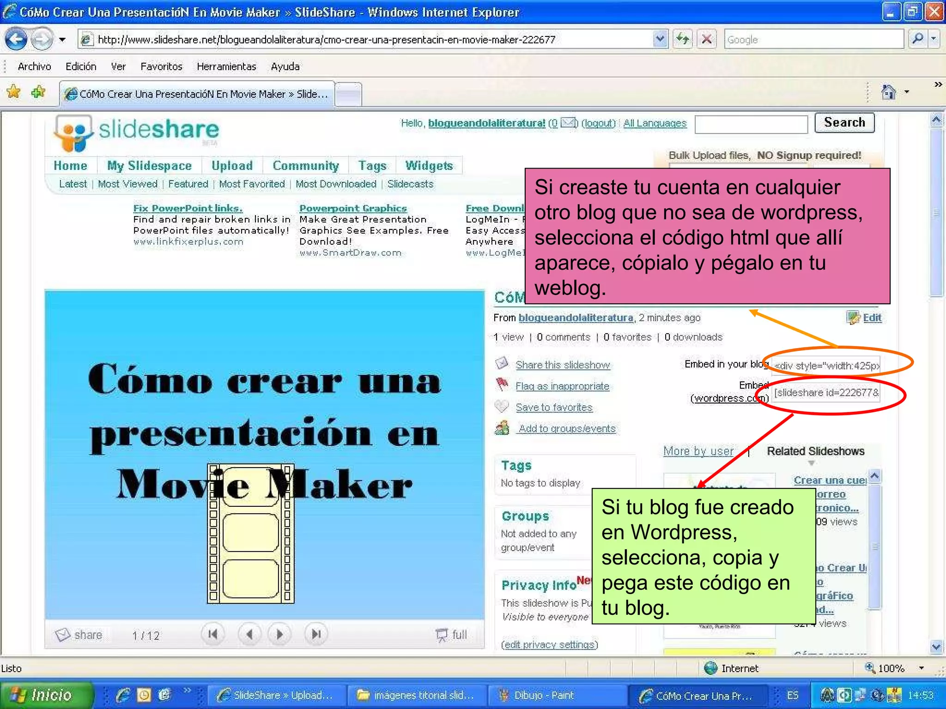Open the Home button dropdown arrow
The image size is (946, 709).
click(x=907, y=92)
